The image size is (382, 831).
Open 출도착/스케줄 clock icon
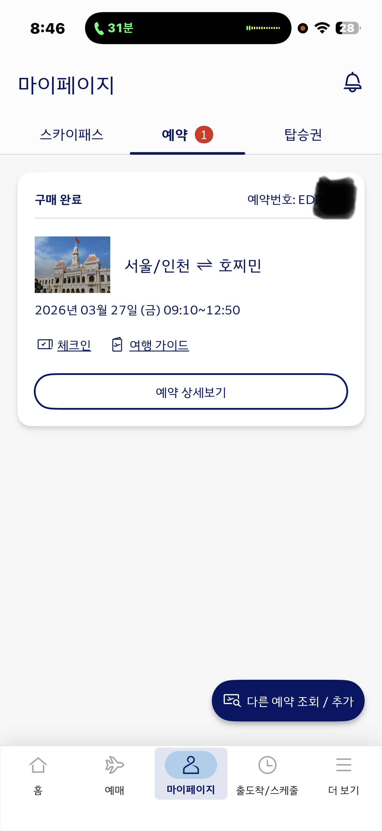pos(267,765)
